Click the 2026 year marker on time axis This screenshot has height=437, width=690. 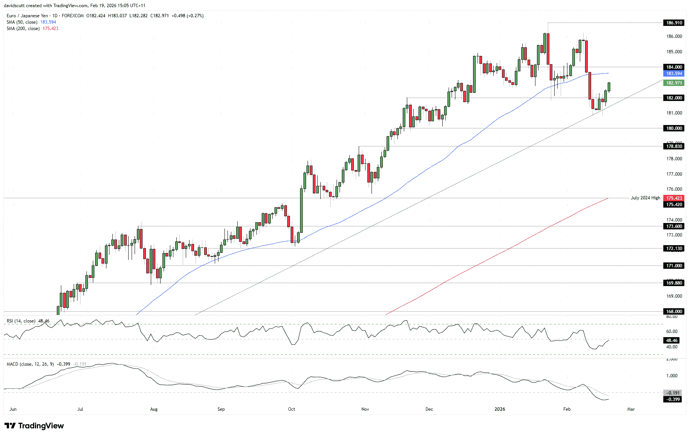click(500, 409)
